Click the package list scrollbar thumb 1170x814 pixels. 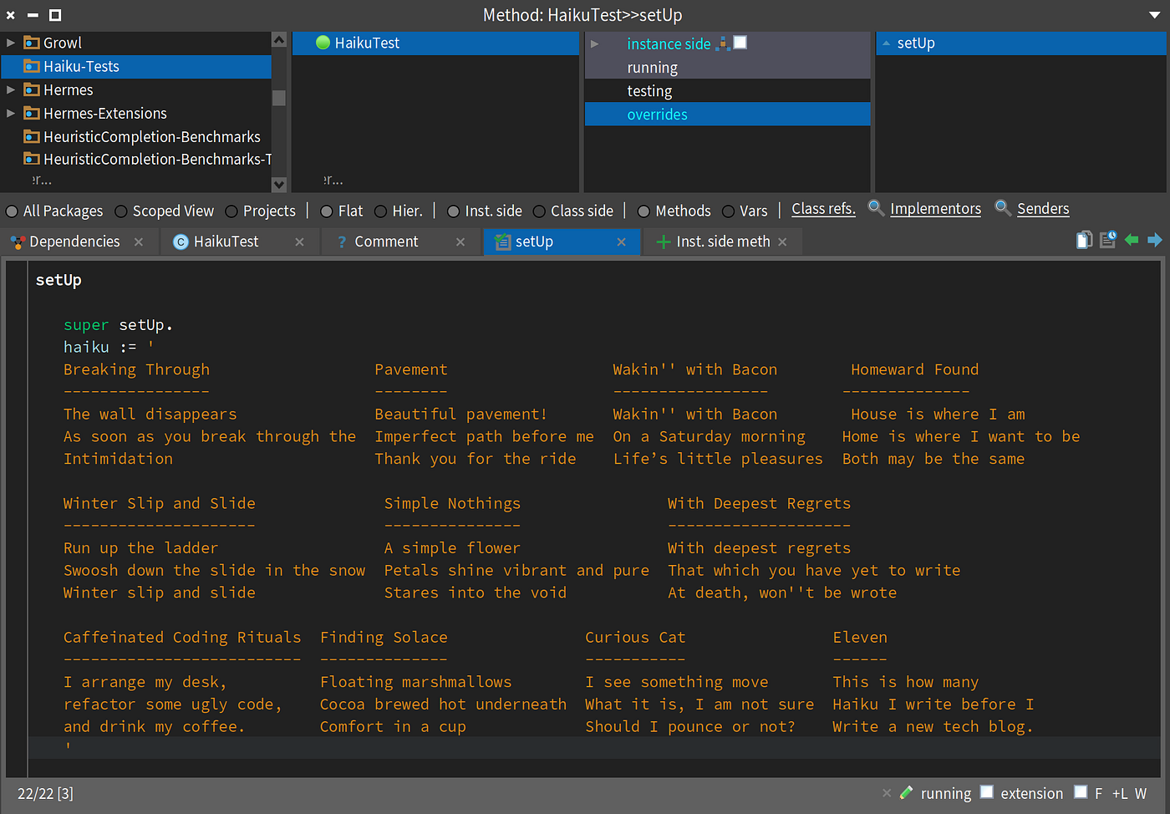279,98
